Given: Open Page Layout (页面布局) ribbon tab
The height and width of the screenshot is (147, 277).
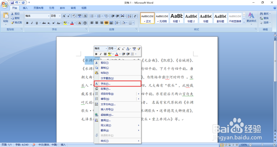Looking at the screenshot, I should pos(39,8).
